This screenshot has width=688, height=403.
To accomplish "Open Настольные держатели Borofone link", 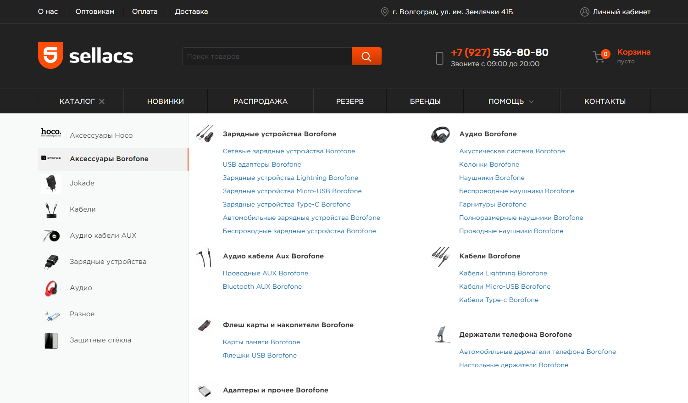I will tap(514, 365).
